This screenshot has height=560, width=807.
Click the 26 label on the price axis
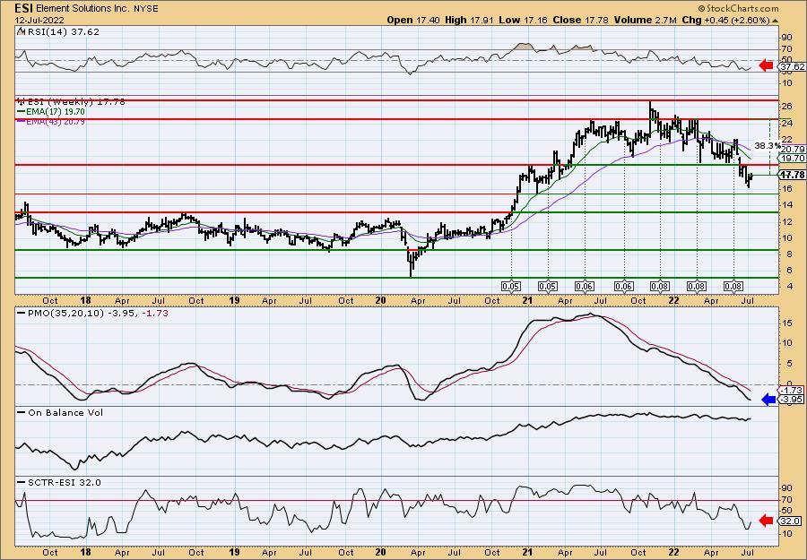pyautogui.click(x=786, y=107)
